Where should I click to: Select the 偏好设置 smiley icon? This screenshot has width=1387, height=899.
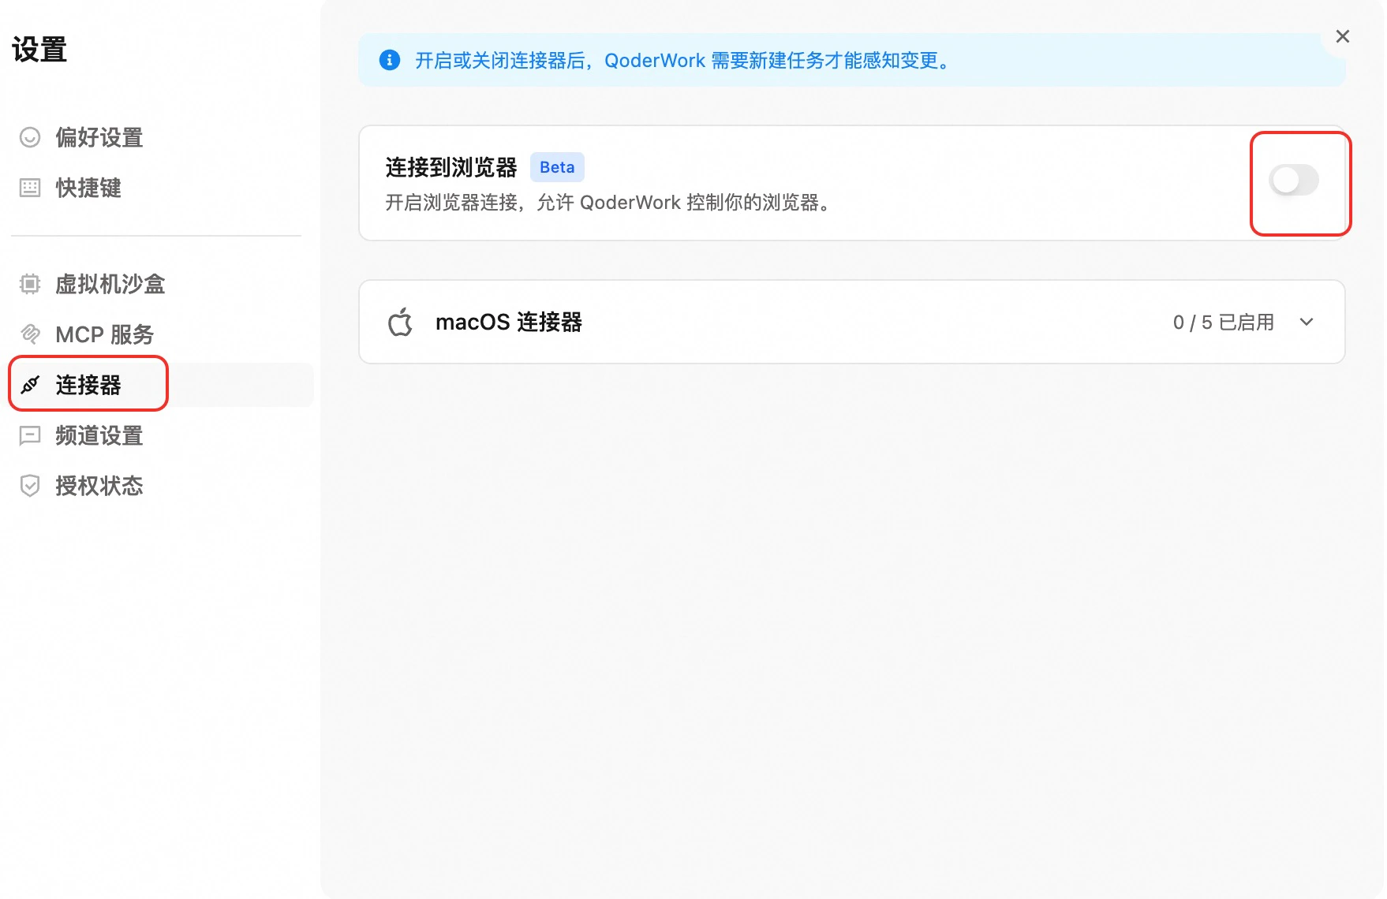click(29, 137)
